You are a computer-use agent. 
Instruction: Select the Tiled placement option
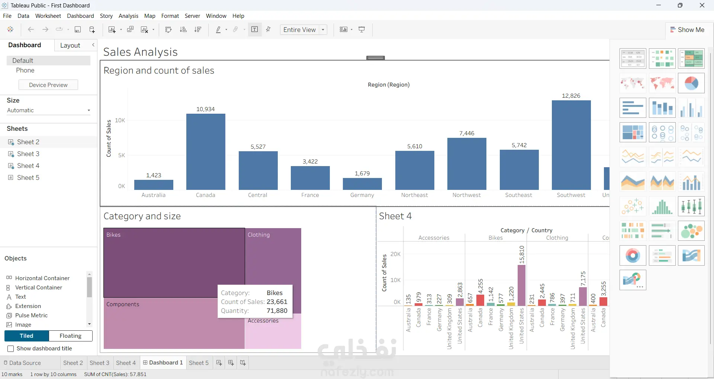(x=26, y=336)
